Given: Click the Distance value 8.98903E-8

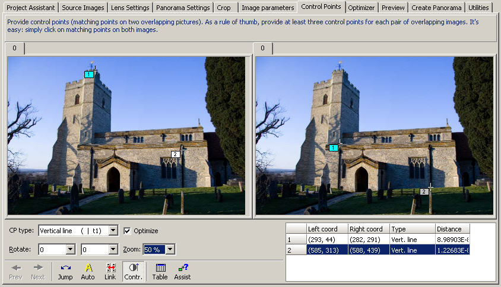Looking at the screenshot, I should [x=452, y=240].
